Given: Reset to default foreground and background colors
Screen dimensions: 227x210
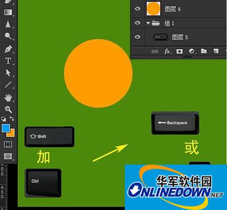Looking at the screenshot, I should point(3,119).
